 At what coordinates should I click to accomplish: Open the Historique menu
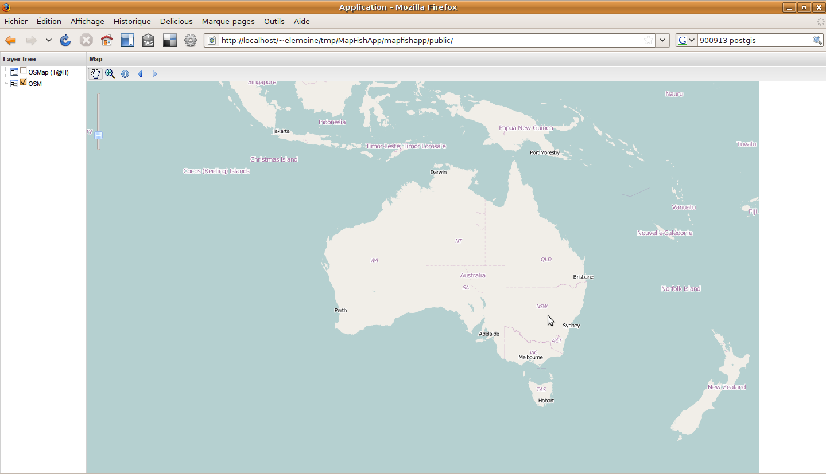(132, 22)
